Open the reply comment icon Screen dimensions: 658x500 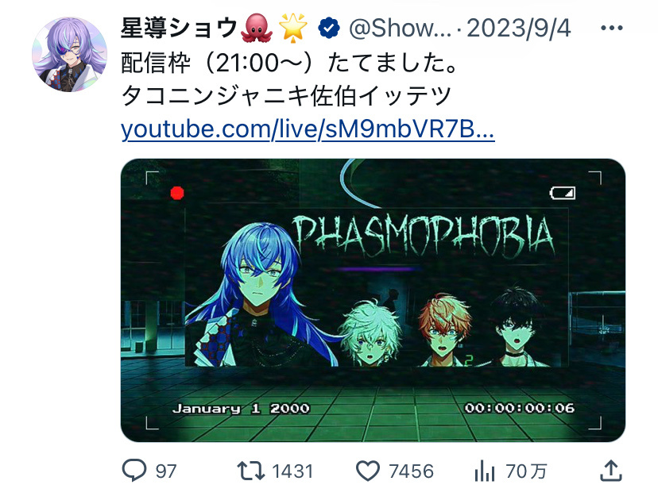pyautogui.click(x=134, y=471)
